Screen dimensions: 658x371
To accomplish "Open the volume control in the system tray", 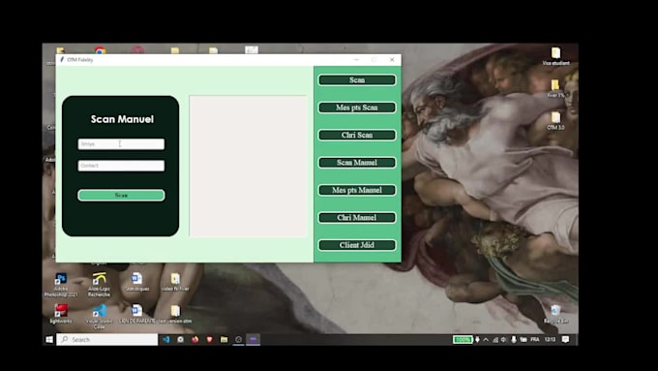I will (x=503, y=339).
